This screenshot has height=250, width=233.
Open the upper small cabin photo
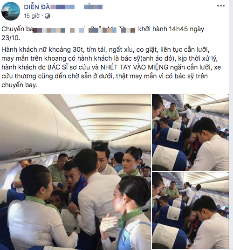(x=190, y=132)
